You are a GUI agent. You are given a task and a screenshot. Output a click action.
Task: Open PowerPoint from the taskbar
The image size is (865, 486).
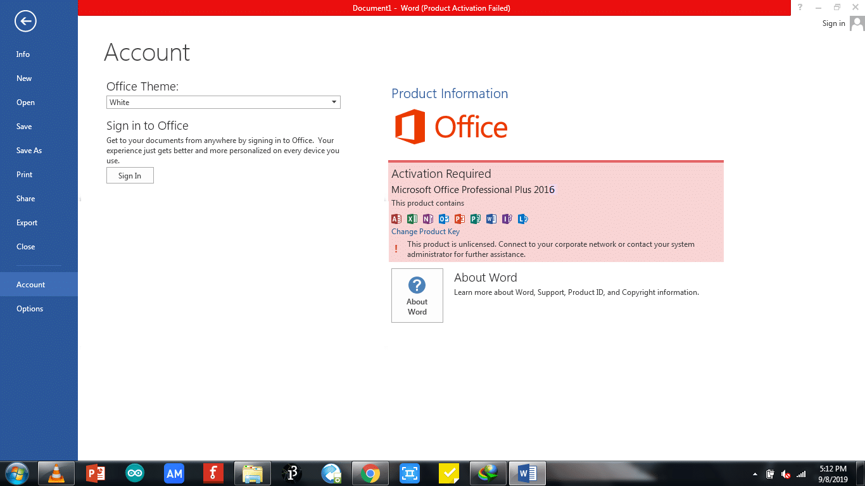[x=96, y=473]
